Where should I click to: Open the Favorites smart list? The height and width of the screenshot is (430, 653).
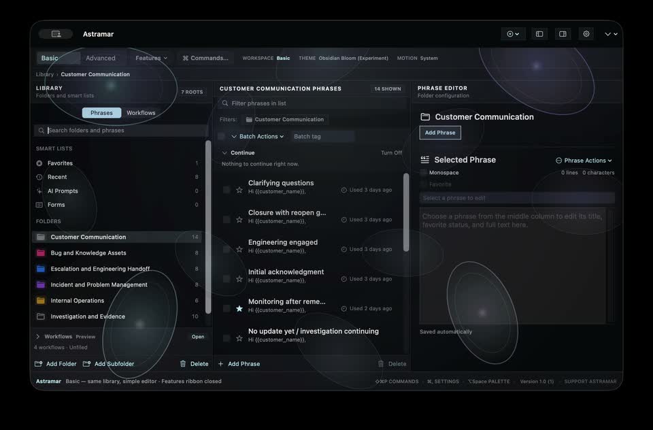[117, 163]
